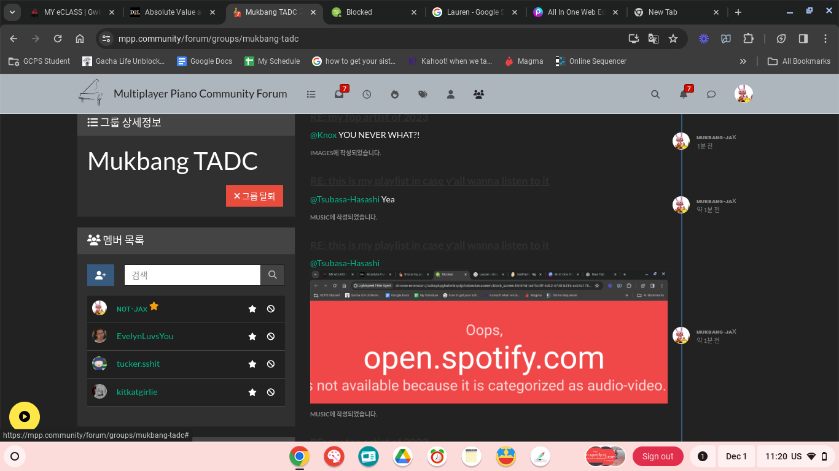Open forum chat bubble icon

(711, 94)
